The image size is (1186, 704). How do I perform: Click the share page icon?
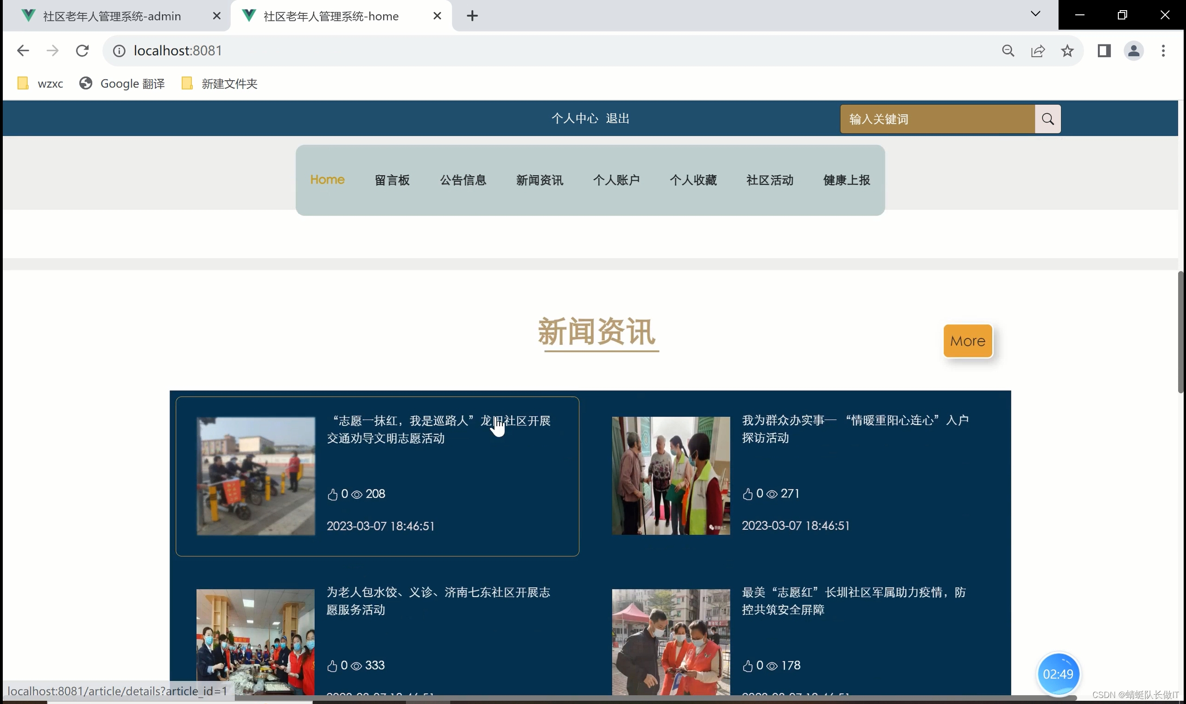(1038, 51)
